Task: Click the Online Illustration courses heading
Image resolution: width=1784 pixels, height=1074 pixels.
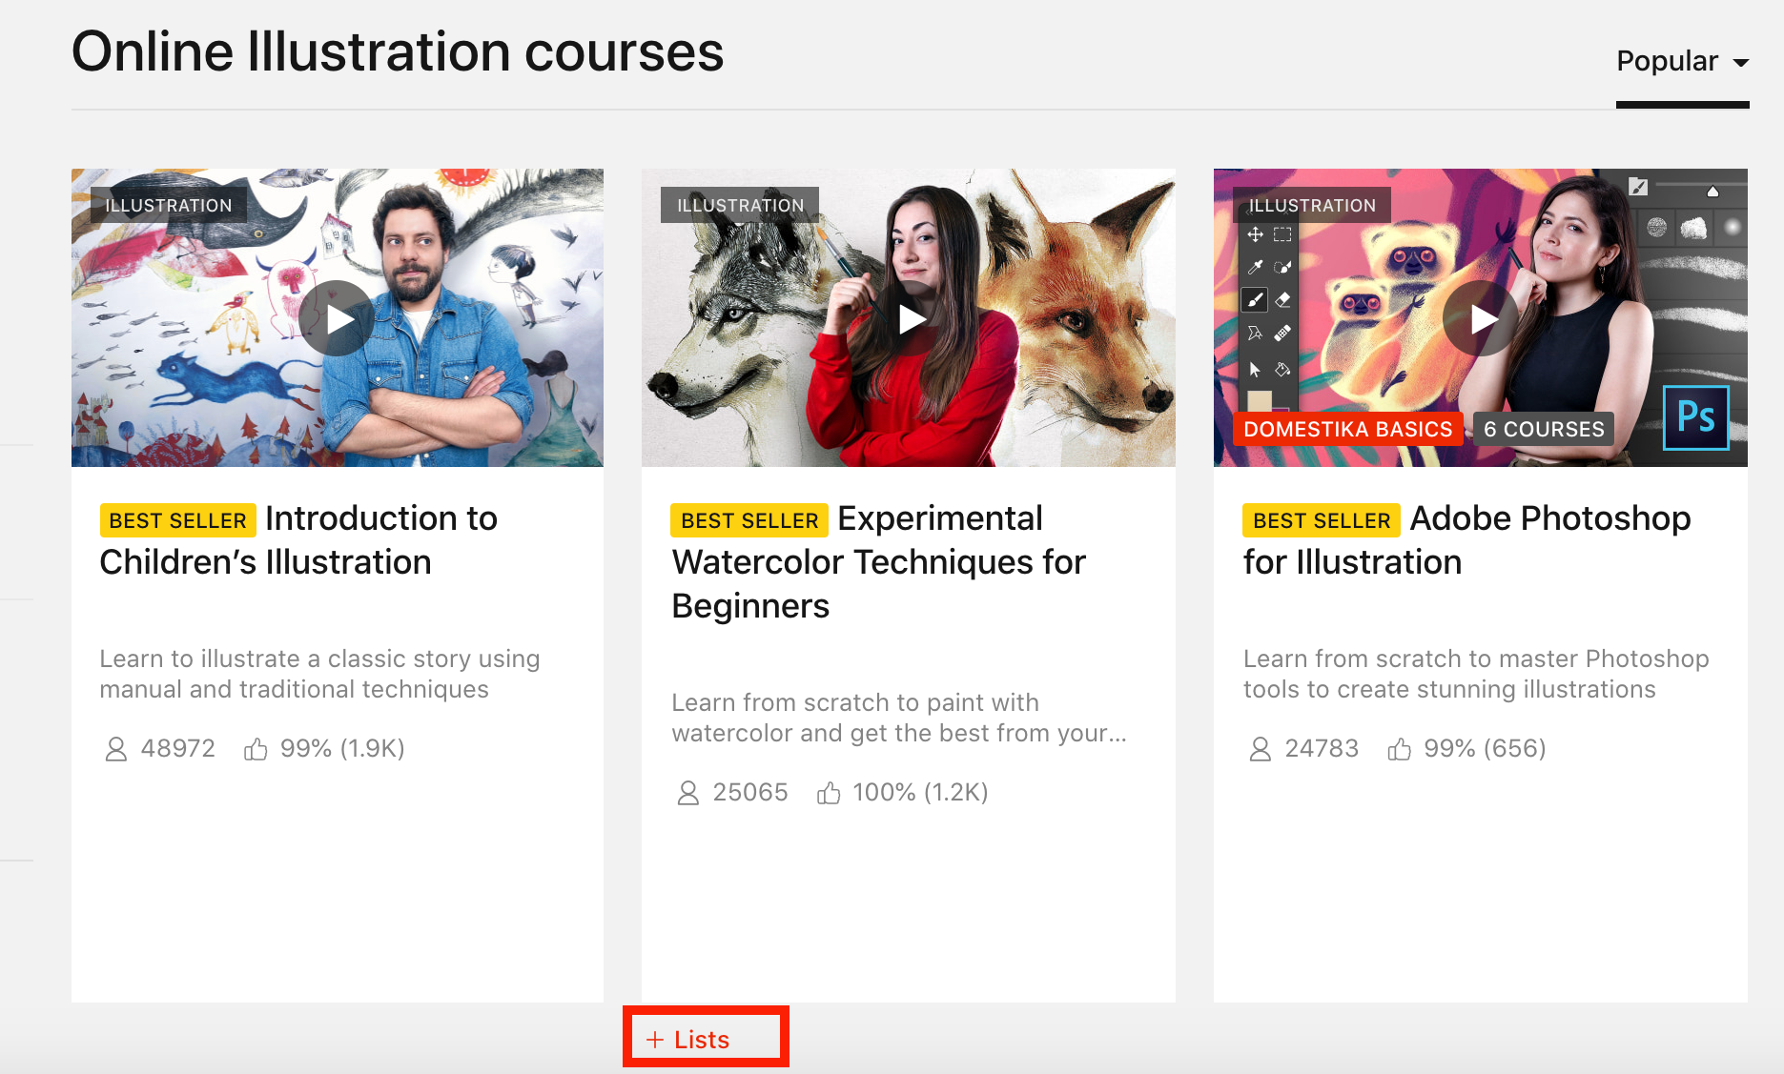Action: (x=398, y=51)
